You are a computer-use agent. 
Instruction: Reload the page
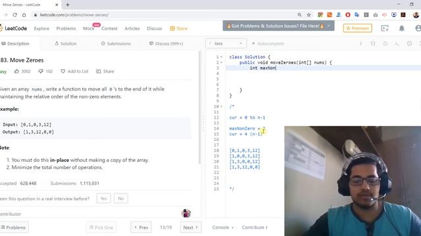coord(14,14)
